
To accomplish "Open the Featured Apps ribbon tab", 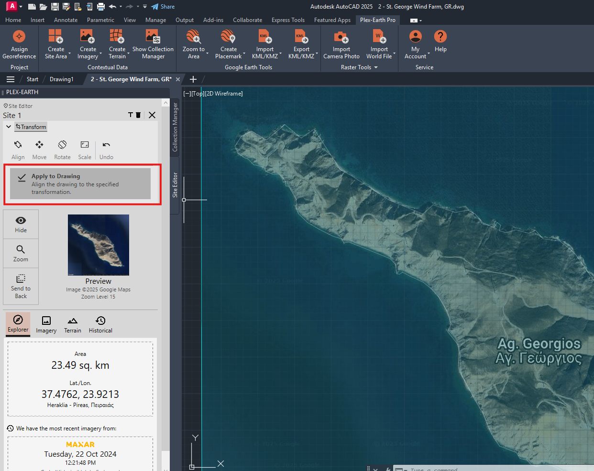I will pyautogui.click(x=332, y=20).
